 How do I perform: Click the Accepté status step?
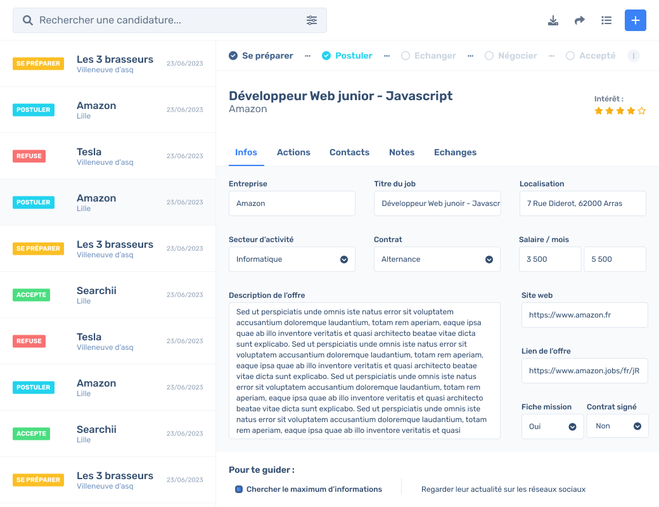point(591,56)
